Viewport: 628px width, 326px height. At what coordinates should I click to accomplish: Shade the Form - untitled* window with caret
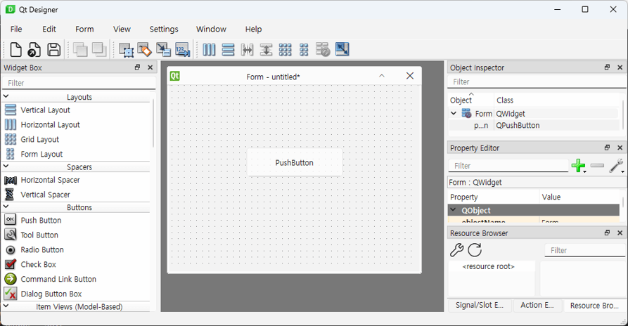[382, 76]
